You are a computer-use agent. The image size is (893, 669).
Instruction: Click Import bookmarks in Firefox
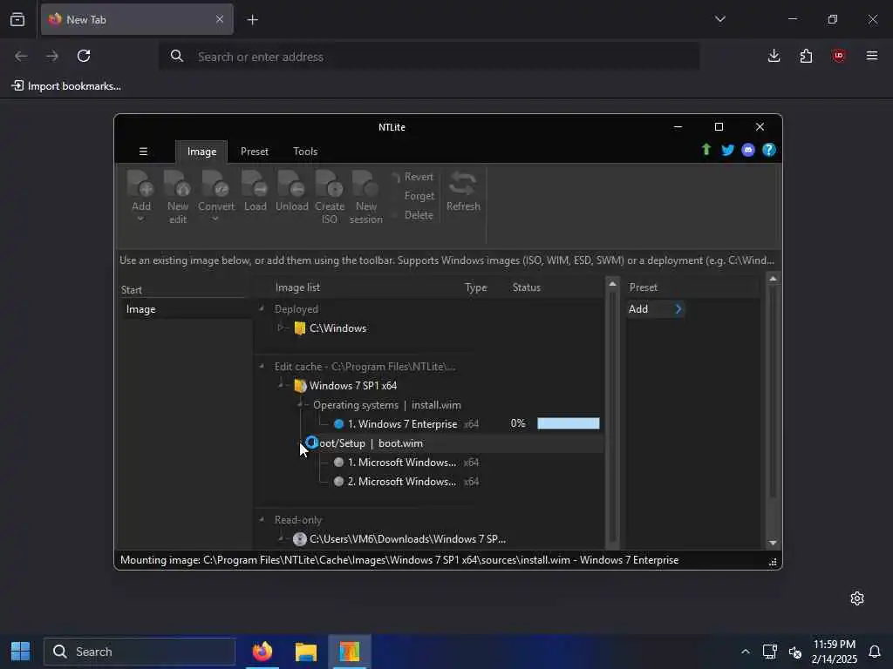point(66,86)
